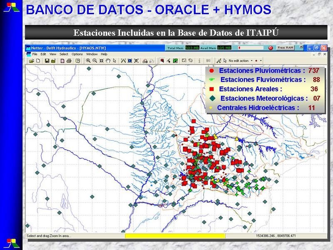Open the File menu
The height and width of the screenshot is (250, 333).
pos(34,54)
